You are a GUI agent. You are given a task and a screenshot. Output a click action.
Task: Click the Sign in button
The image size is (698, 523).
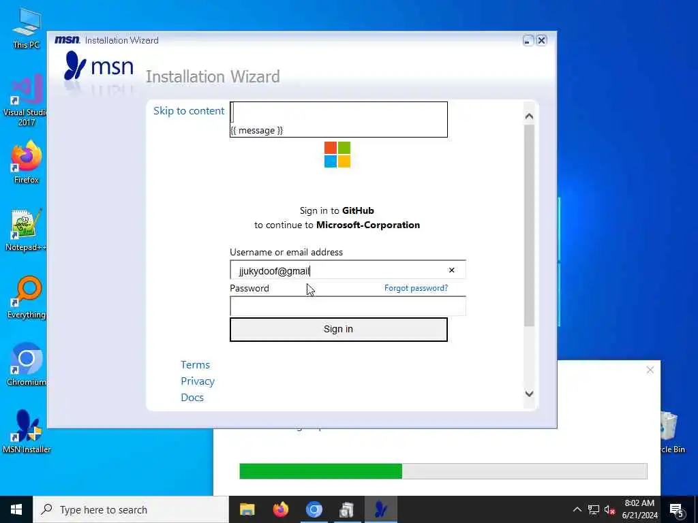(338, 329)
